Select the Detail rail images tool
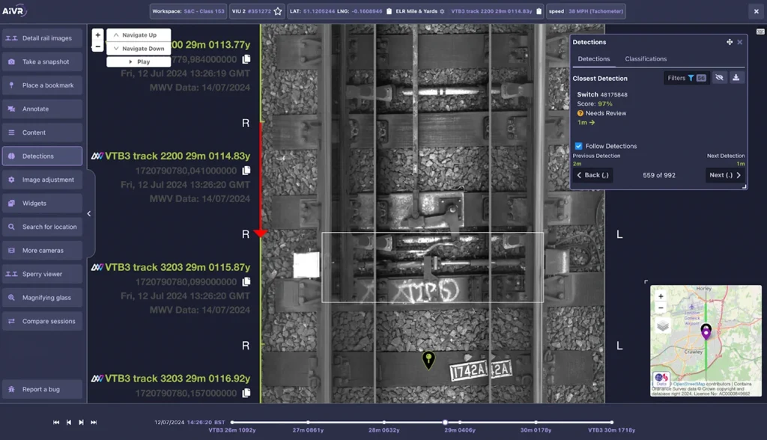Viewport: 767px width, 440px height. [x=42, y=37]
